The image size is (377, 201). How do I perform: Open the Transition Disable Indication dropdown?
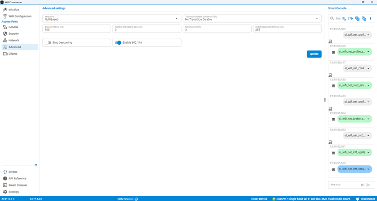252,18
